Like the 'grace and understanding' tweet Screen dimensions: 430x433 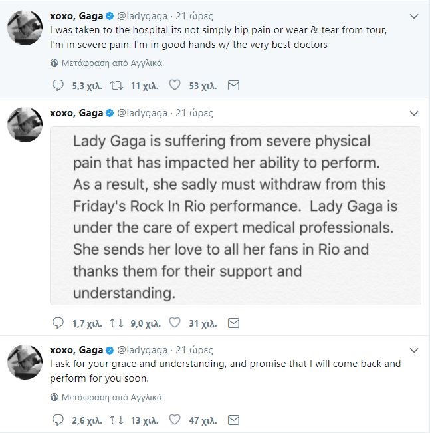point(175,420)
